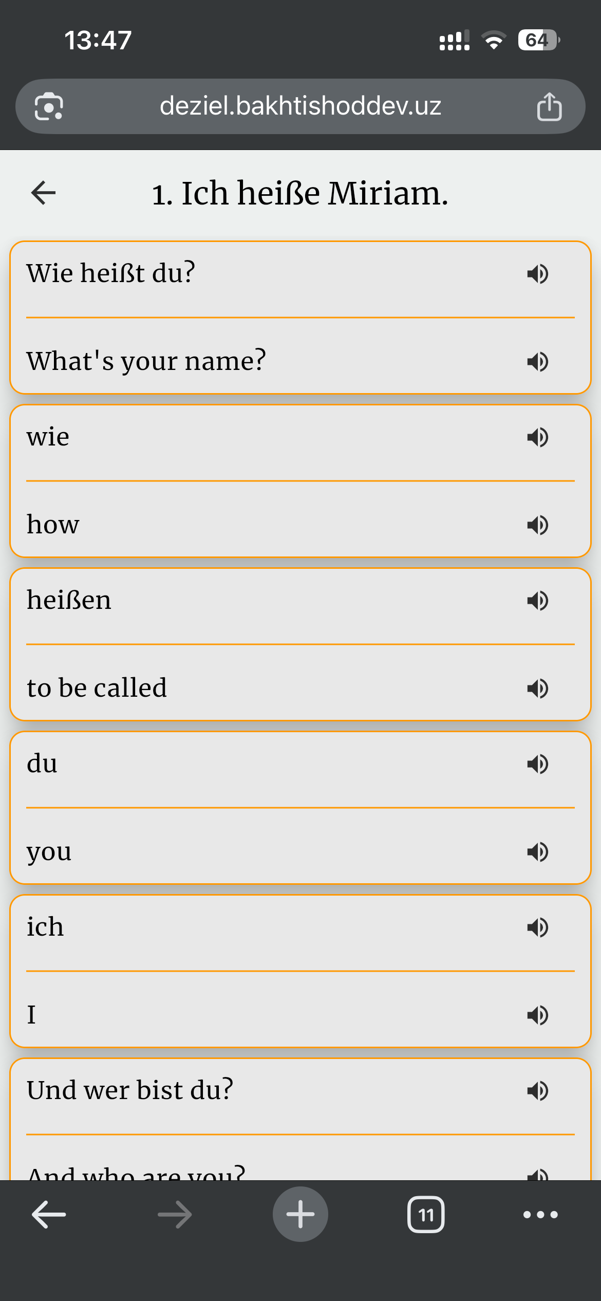Open the camera search icon in address bar
Image resolution: width=601 pixels, height=1301 pixels.
(x=49, y=107)
